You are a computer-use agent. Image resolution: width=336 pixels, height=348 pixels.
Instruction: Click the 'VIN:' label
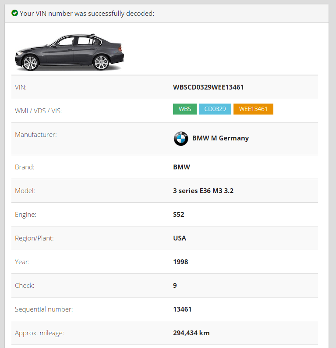coord(21,87)
